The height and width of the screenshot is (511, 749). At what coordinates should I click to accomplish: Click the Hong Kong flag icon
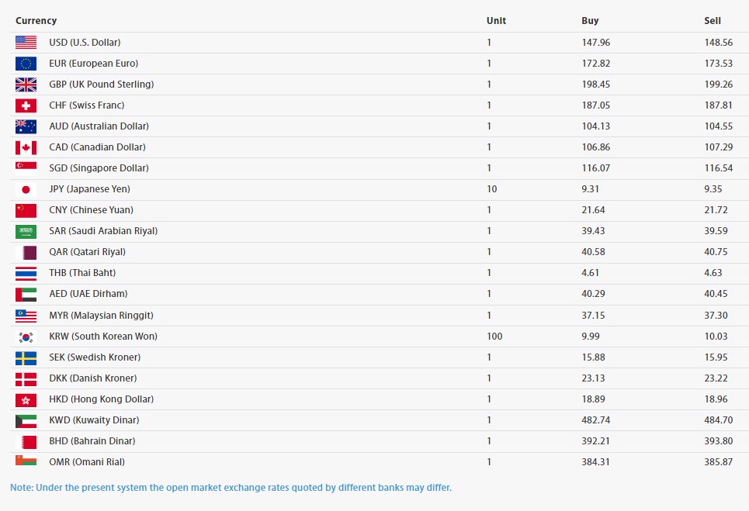tap(26, 399)
